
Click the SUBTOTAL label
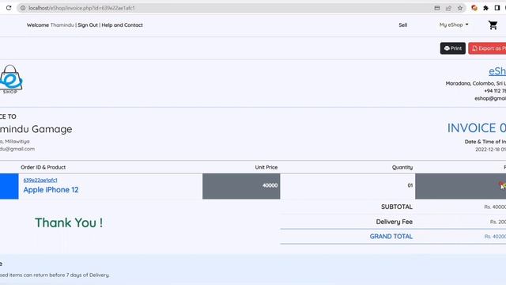pyautogui.click(x=397, y=207)
